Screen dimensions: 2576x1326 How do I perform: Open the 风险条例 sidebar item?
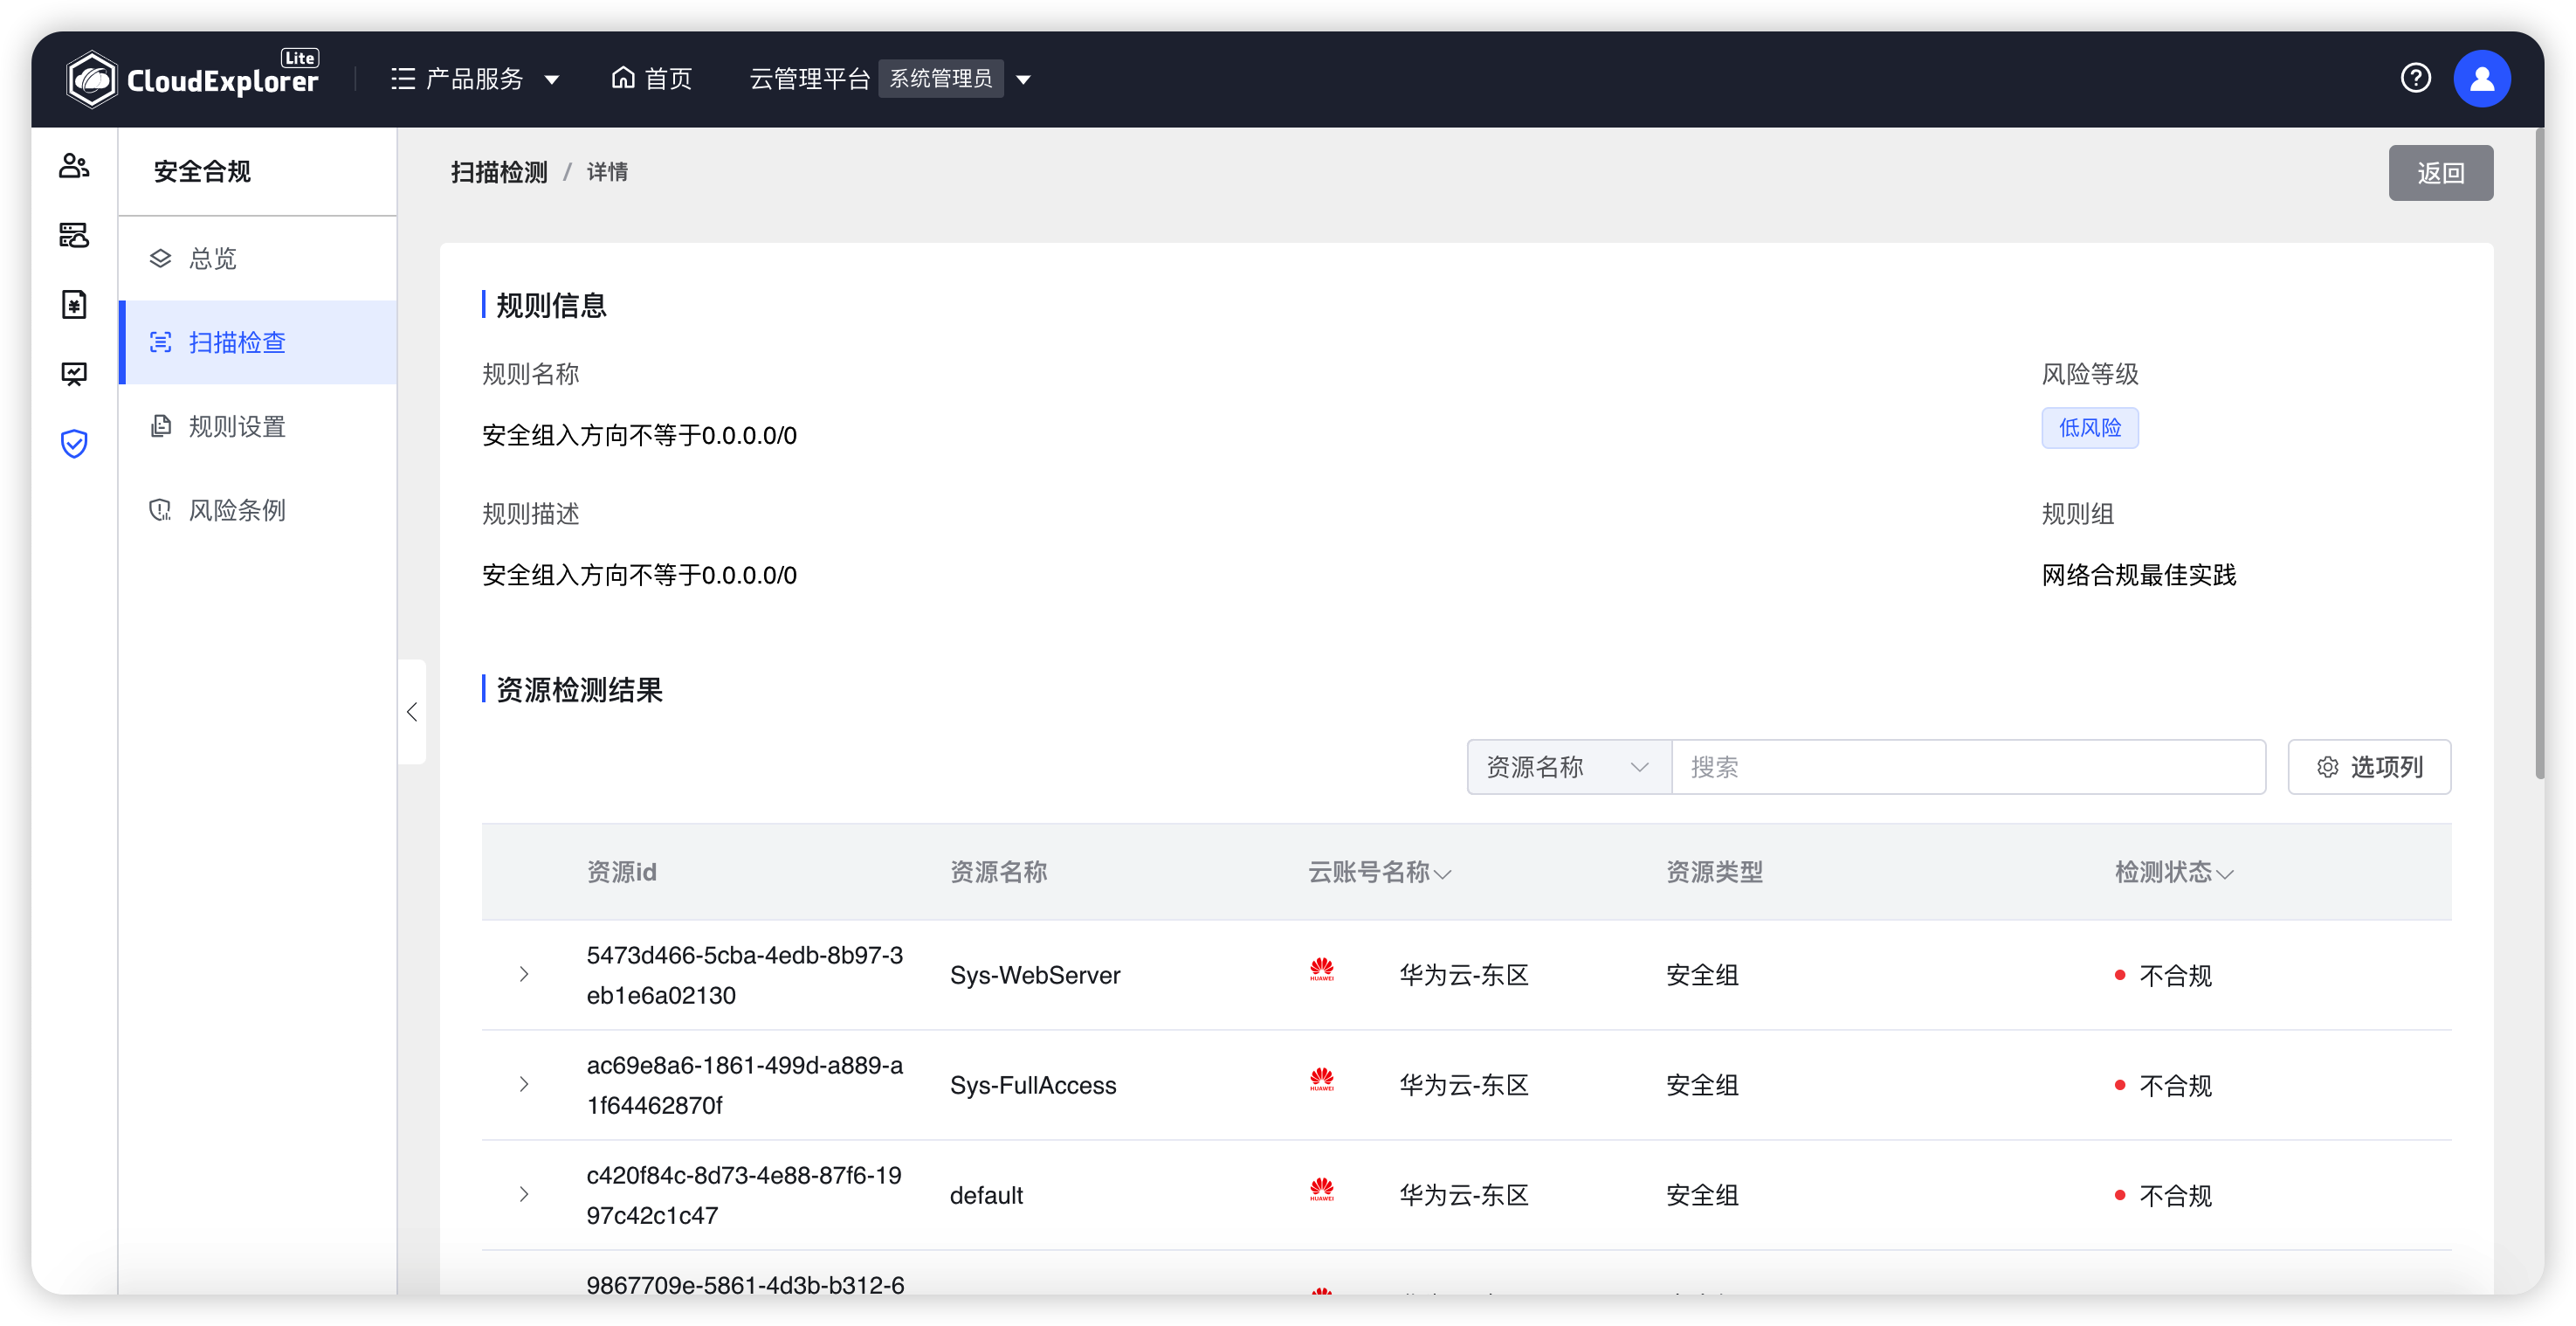click(237, 510)
